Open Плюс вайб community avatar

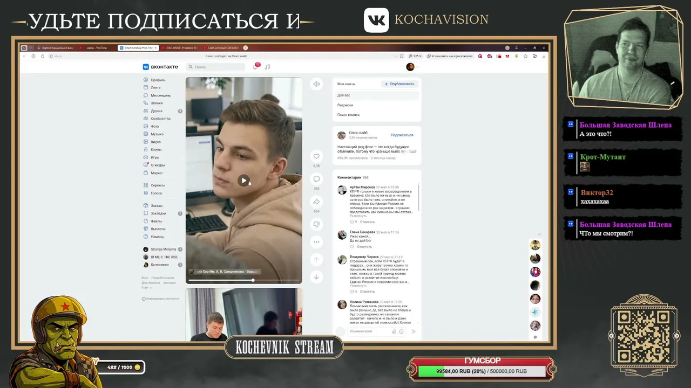(342, 135)
